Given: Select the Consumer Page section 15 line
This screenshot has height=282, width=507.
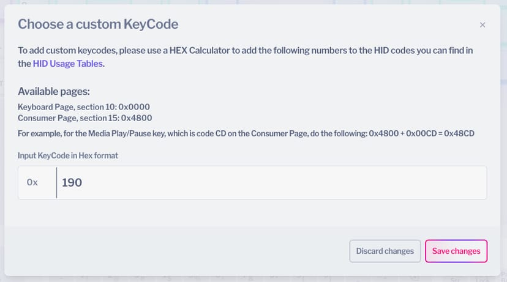Looking at the screenshot, I should (85, 118).
